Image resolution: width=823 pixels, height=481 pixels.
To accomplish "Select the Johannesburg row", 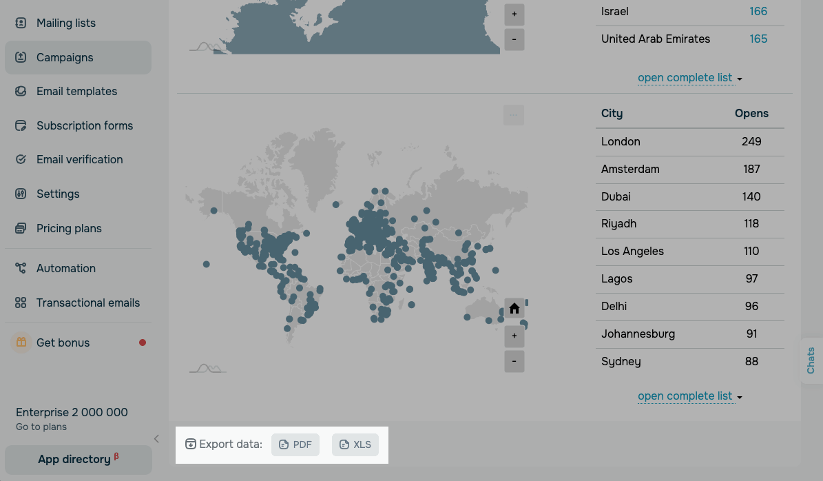I will click(689, 334).
